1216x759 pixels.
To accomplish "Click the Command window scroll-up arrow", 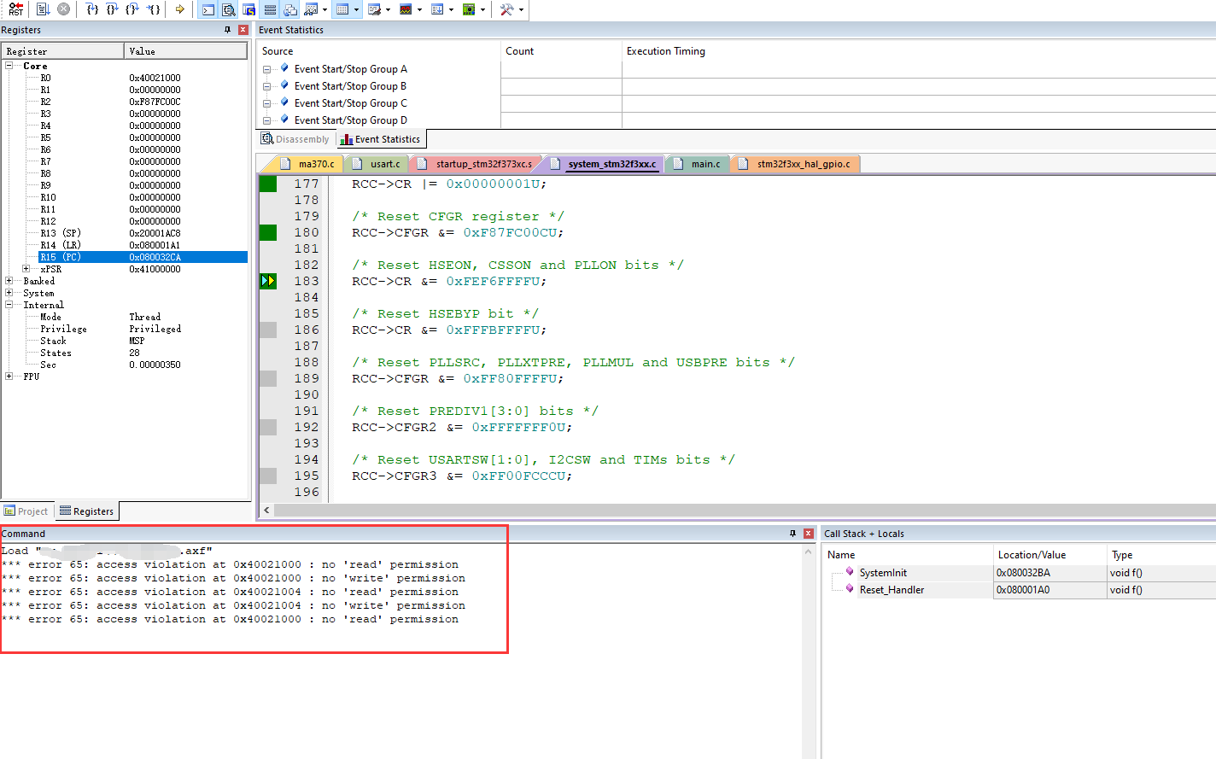I will click(808, 552).
